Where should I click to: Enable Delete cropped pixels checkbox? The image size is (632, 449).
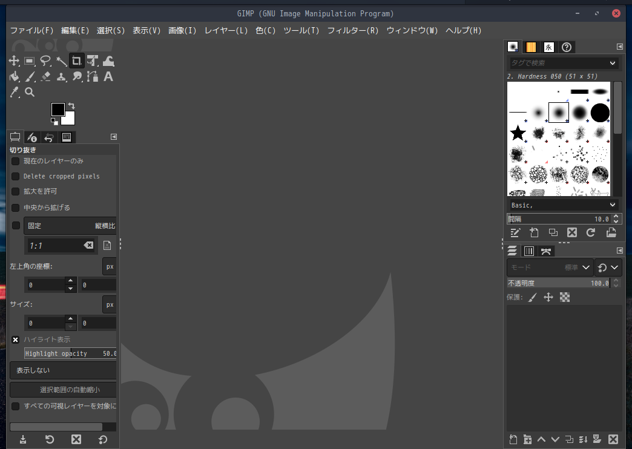point(15,177)
